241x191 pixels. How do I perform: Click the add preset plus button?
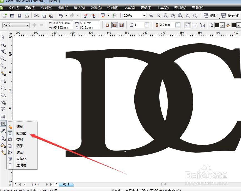pyautogui.click(x=34, y=25)
